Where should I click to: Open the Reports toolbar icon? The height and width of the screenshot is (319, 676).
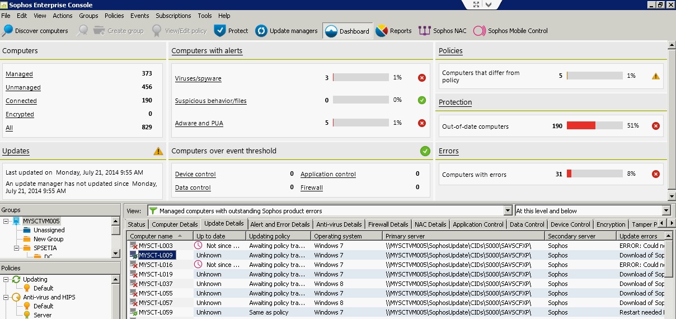tap(382, 31)
